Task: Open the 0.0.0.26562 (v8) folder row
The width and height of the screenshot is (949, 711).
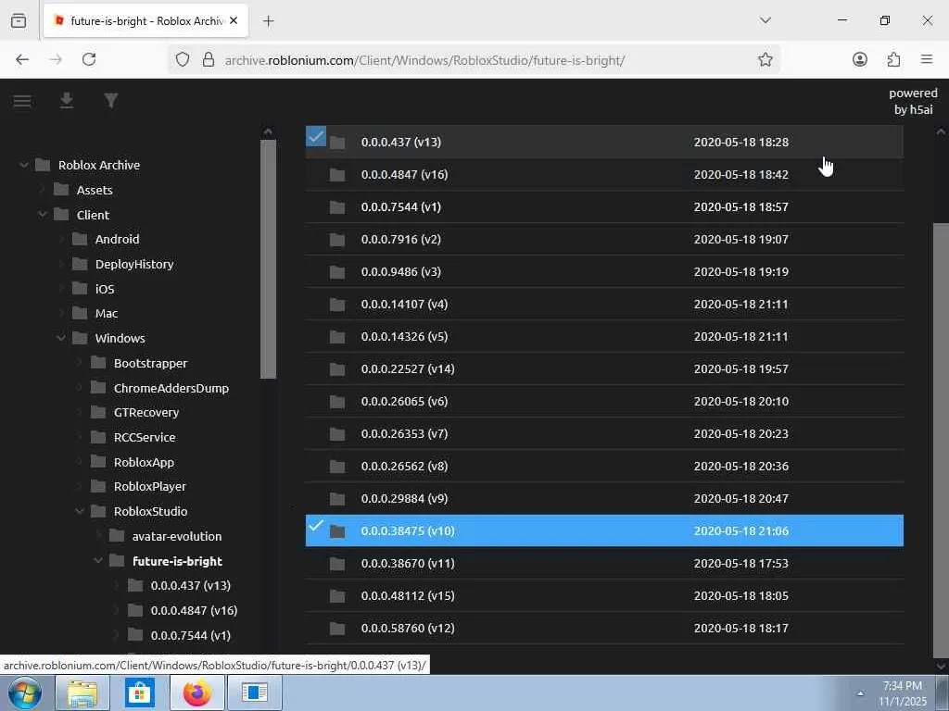Action: pyautogui.click(x=604, y=467)
